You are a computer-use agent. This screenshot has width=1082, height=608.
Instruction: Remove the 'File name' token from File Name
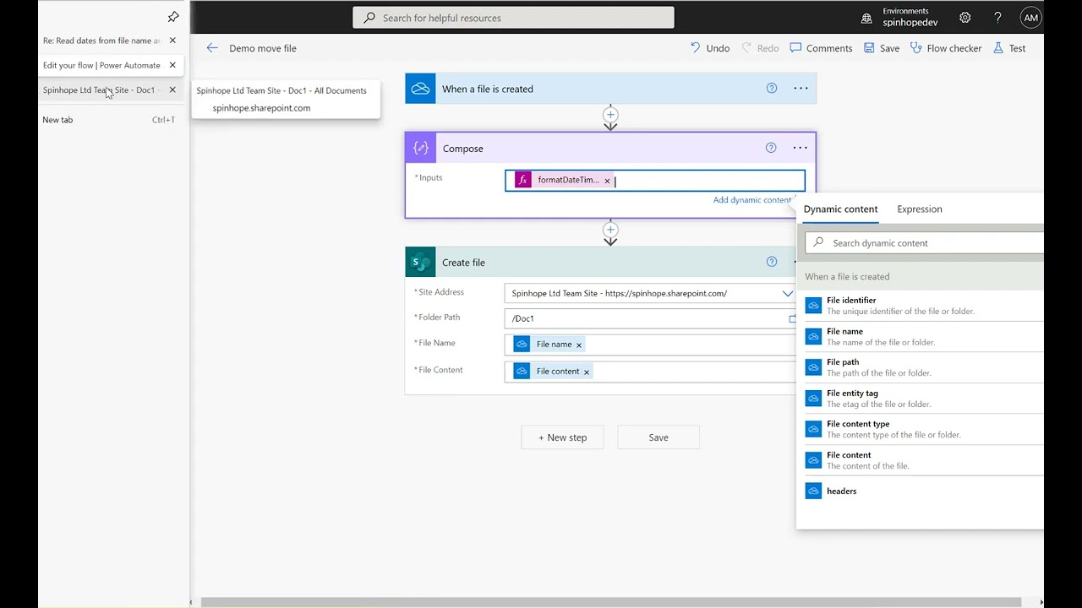click(x=579, y=345)
